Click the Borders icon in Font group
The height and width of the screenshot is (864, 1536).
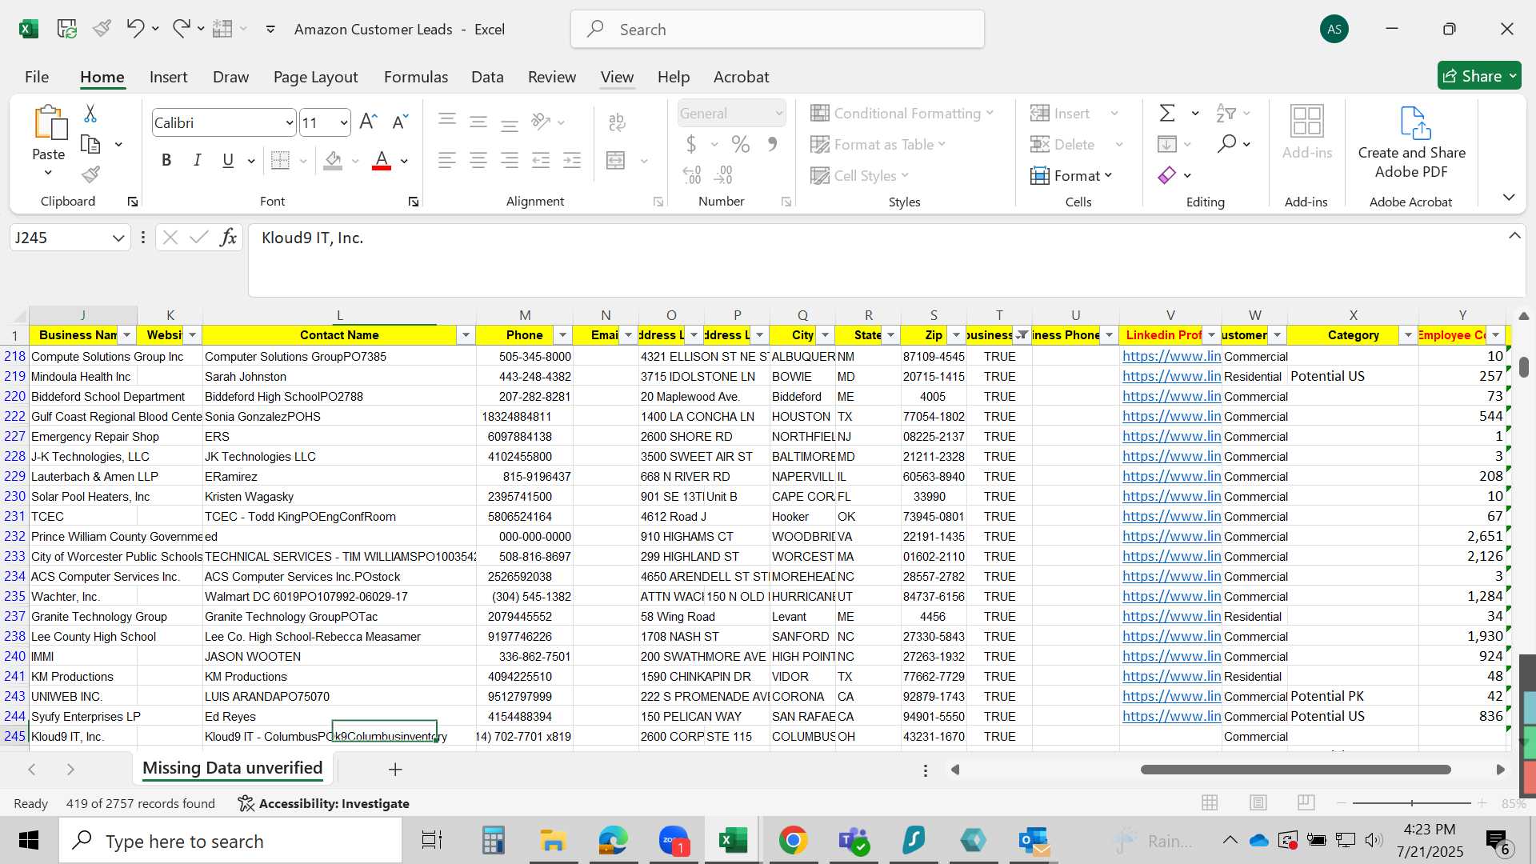tap(280, 161)
